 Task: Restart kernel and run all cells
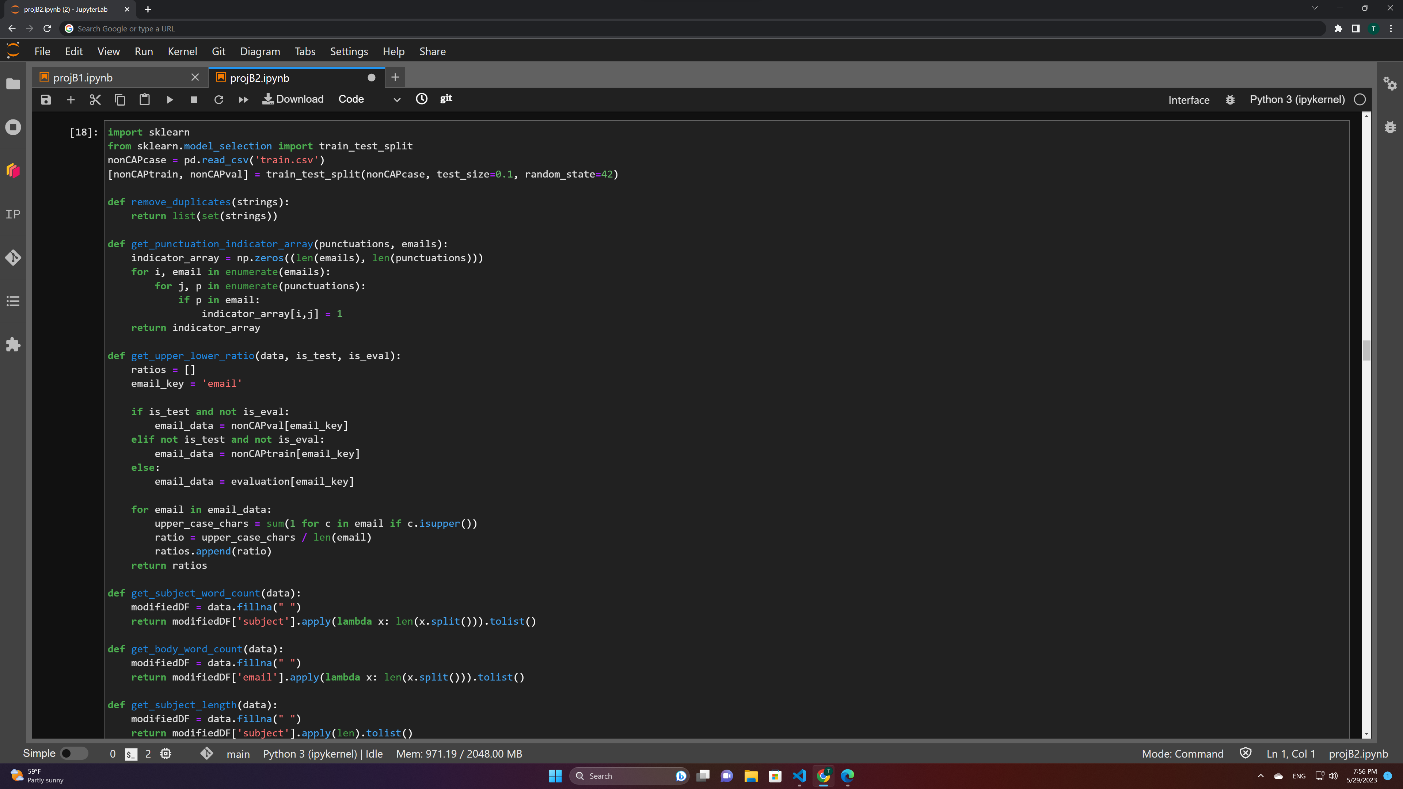pos(243,100)
